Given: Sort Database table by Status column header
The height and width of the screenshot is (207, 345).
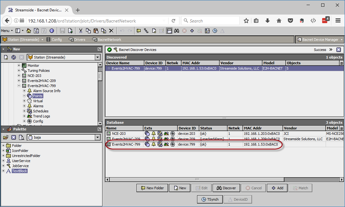Looking at the screenshot, I should click(213, 128).
